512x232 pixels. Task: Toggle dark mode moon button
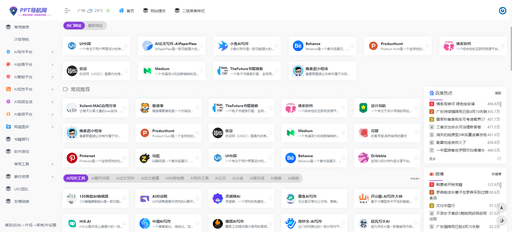pyautogui.click(x=501, y=220)
